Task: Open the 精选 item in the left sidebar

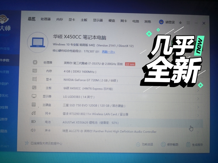Action: [4, 131]
